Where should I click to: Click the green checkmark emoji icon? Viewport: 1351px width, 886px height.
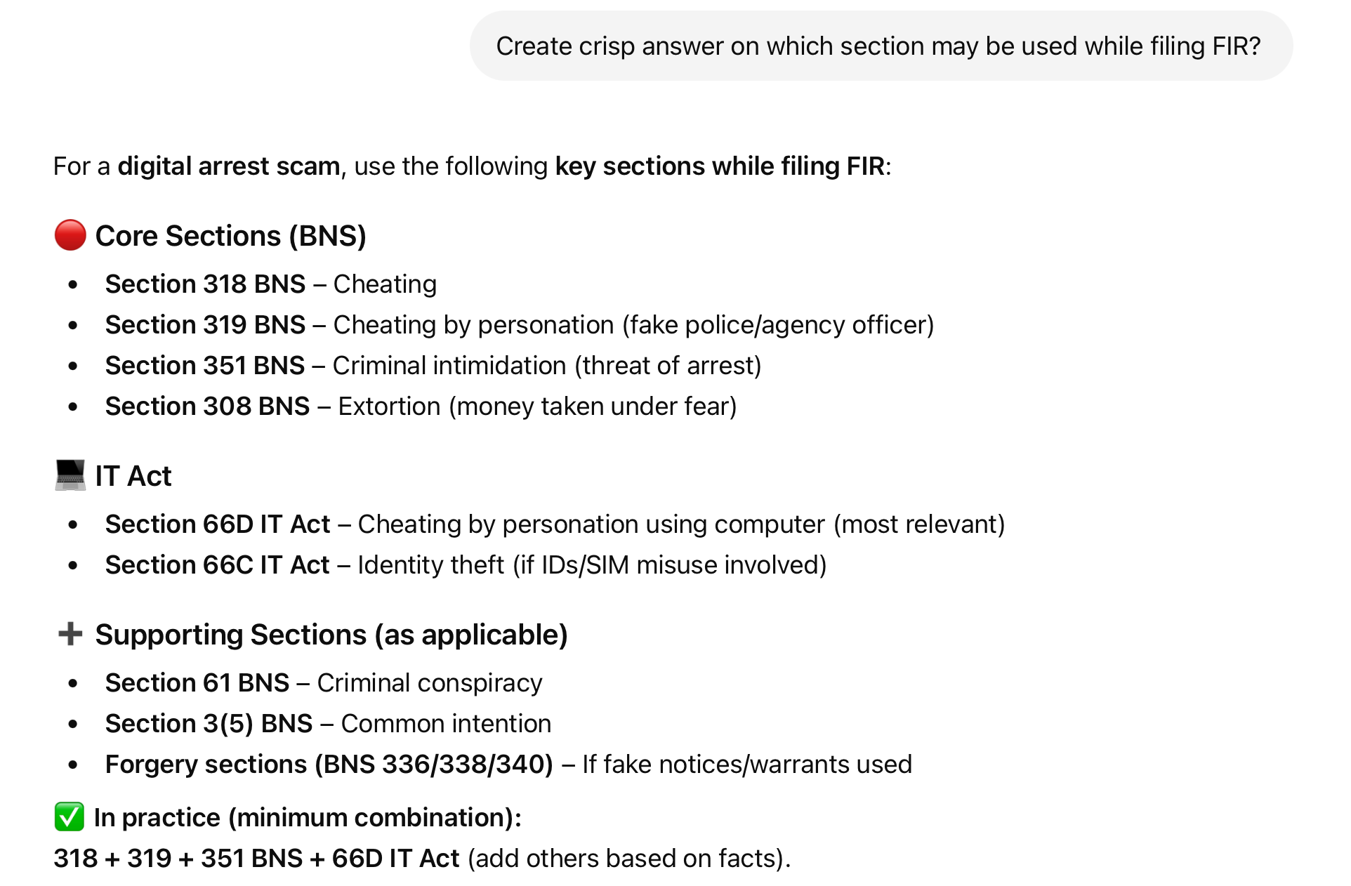(x=70, y=816)
